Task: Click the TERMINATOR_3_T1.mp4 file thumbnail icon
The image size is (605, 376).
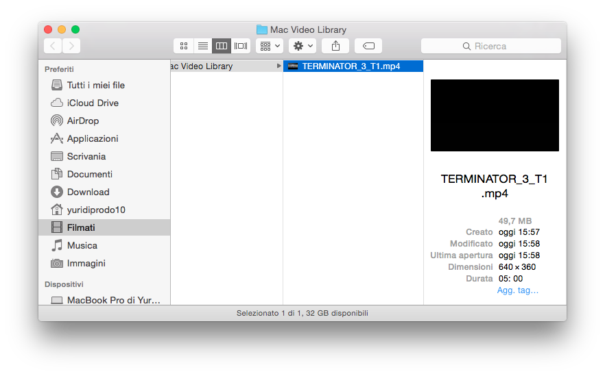Action: click(293, 66)
